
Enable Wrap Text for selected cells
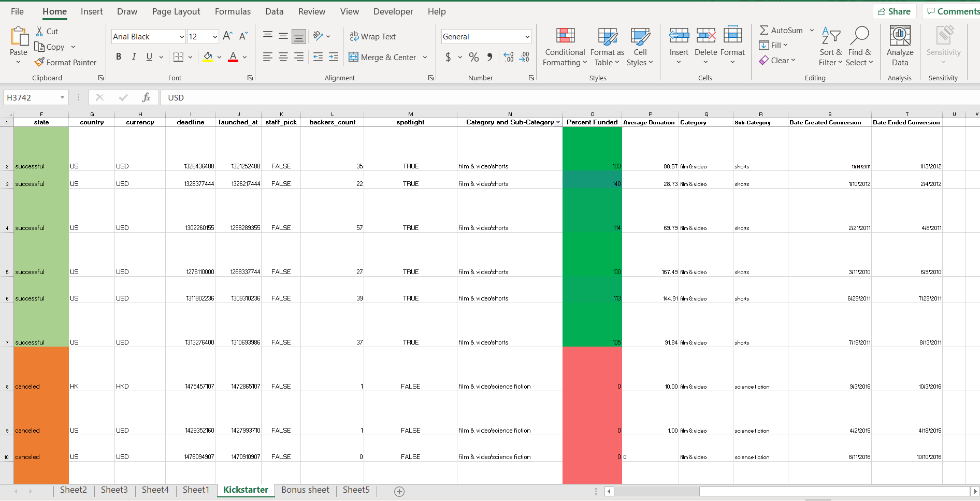tap(373, 36)
